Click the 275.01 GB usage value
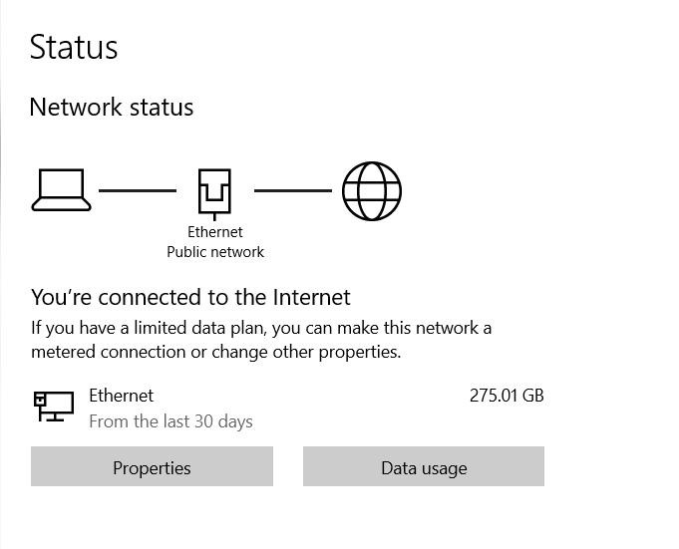 pos(507,396)
